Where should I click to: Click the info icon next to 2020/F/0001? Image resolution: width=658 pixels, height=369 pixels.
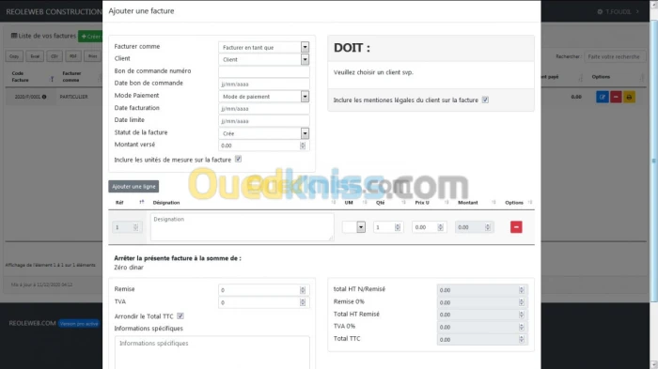(44, 97)
